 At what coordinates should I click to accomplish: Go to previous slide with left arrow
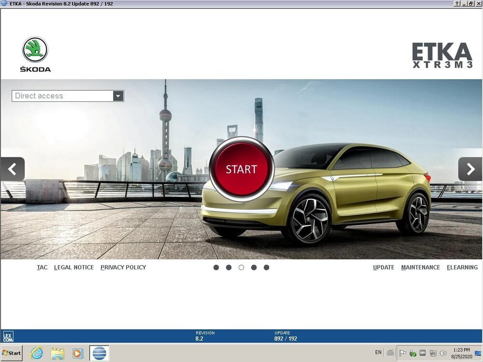[13, 169]
